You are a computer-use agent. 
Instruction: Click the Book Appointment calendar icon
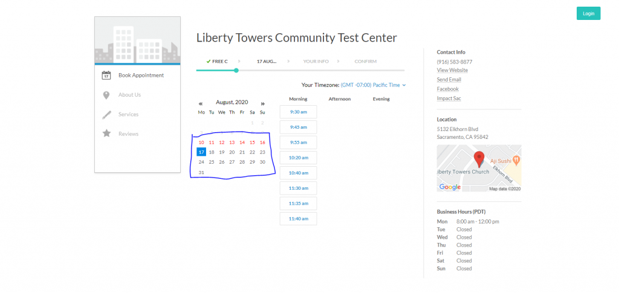[106, 76]
